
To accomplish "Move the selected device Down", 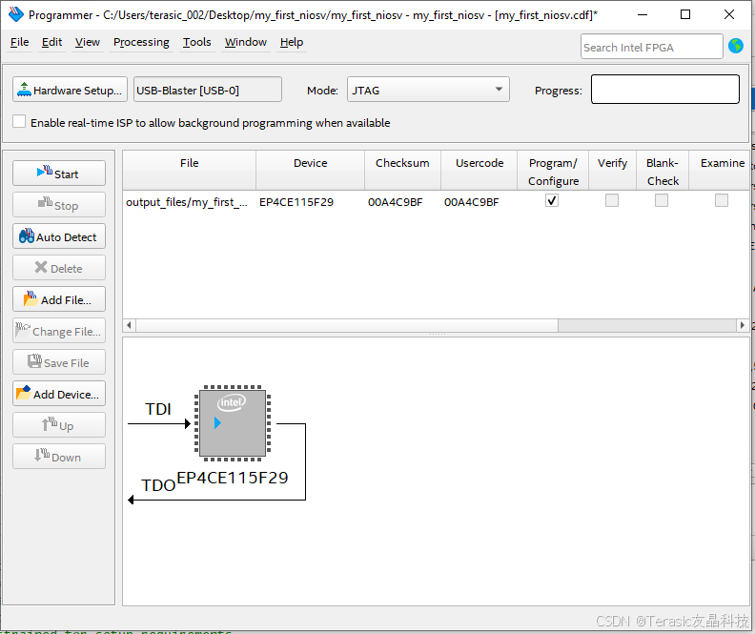I will 59,457.
